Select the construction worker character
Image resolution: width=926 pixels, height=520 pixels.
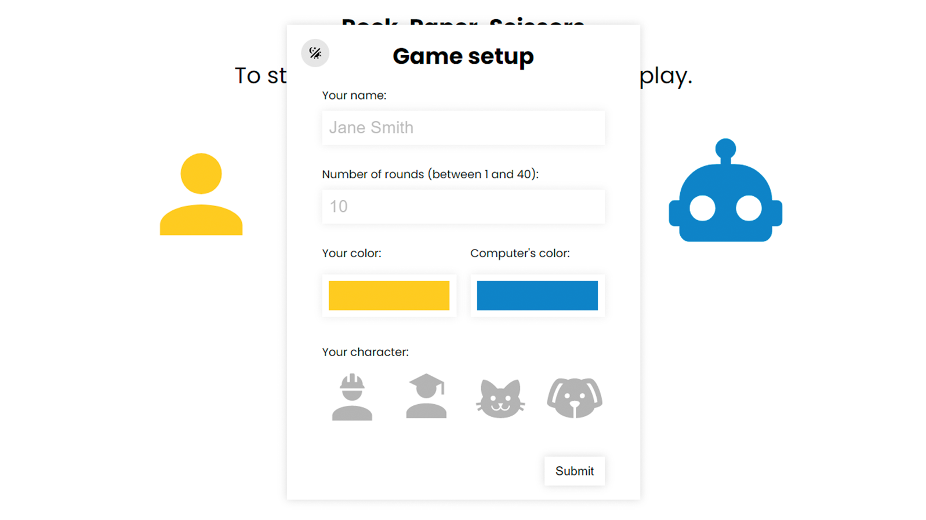(x=352, y=397)
